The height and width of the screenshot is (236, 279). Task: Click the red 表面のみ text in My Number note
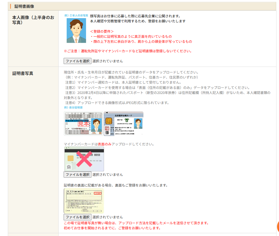click(105, 144)
